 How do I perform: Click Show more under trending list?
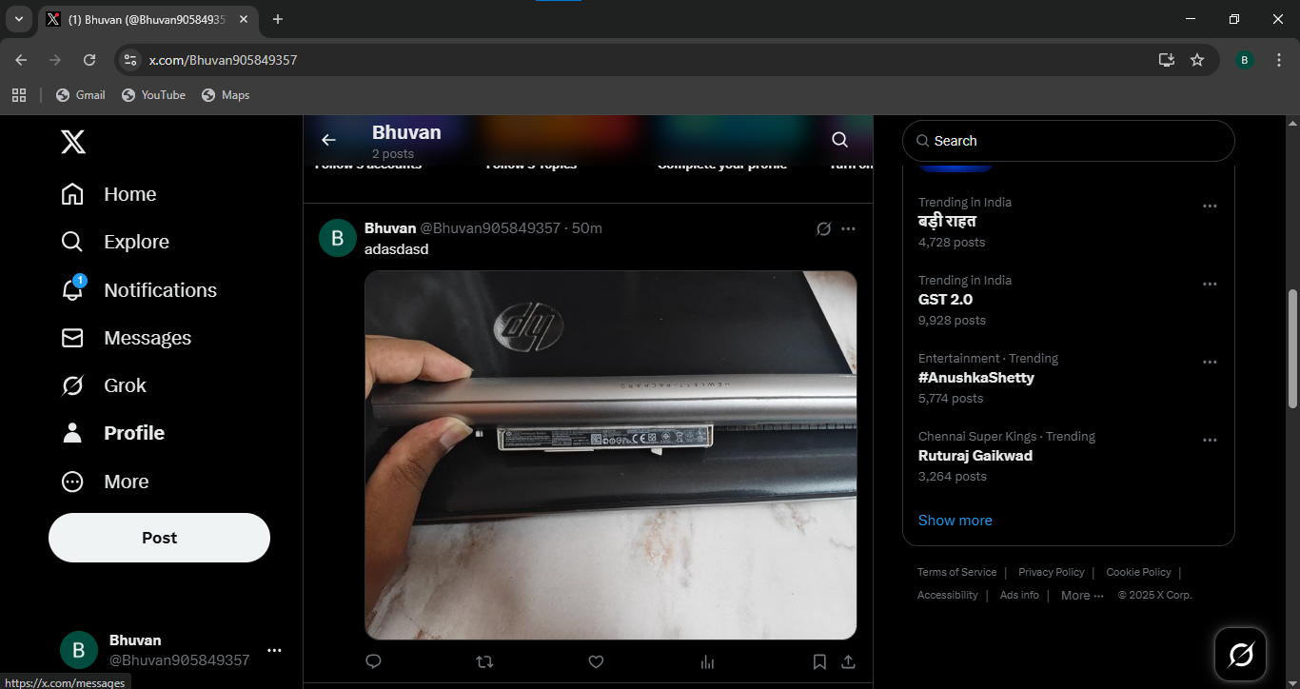955,521
